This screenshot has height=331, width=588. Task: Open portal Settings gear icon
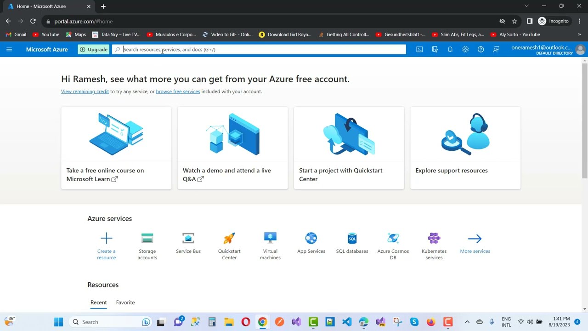[x=465, y=49]
